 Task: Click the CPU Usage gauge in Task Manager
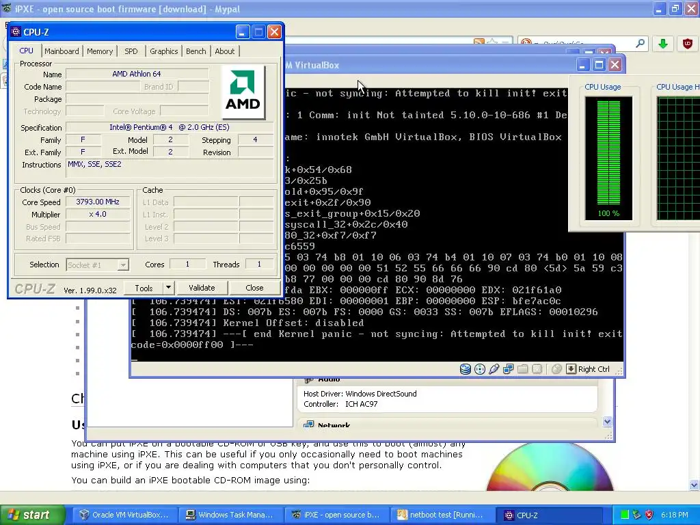point(608,158)
